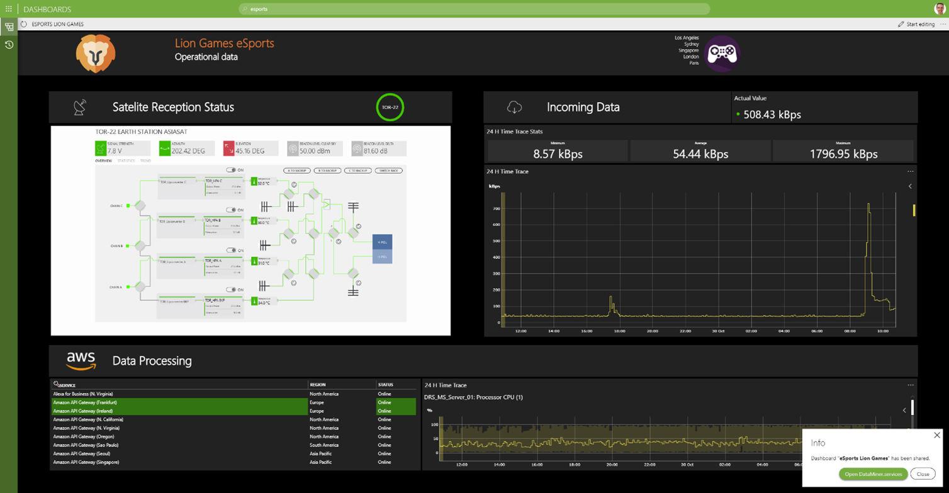Toggle the ON switch above TOR_HPA BKP
Viewport: 949px width, 493px height.
[x=231, y=290]
